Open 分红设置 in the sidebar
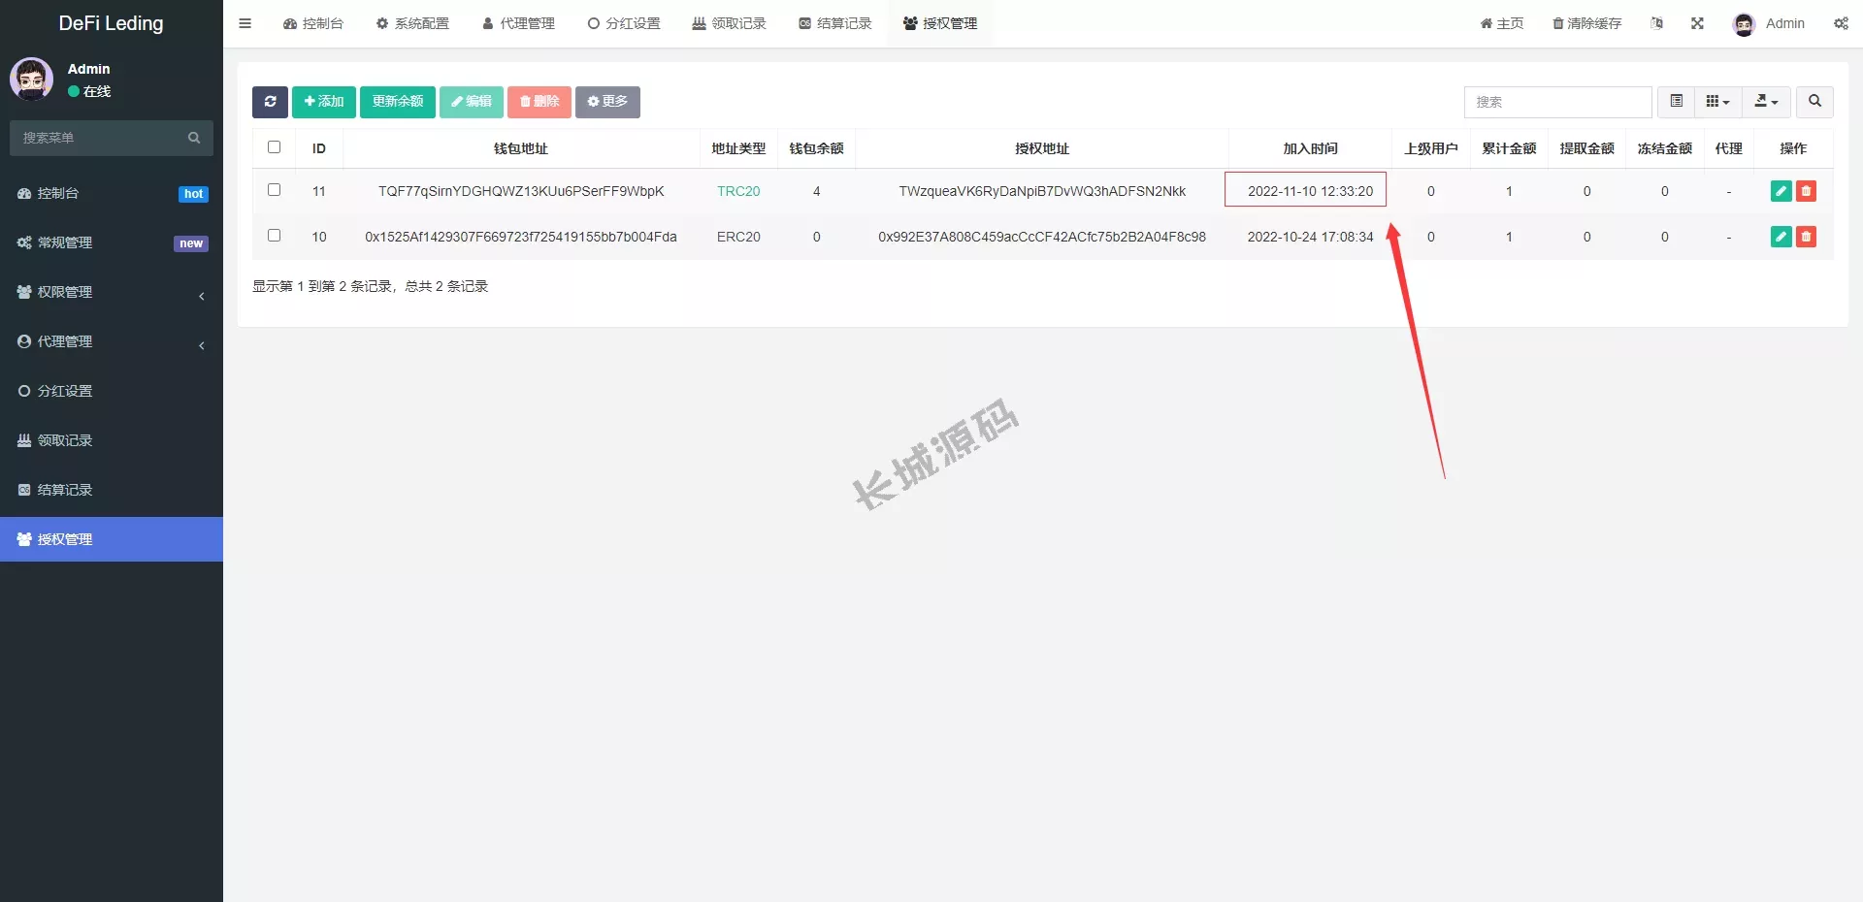Image resolution: width=1863 pixels, height=902 pixels. pos(112,391)
